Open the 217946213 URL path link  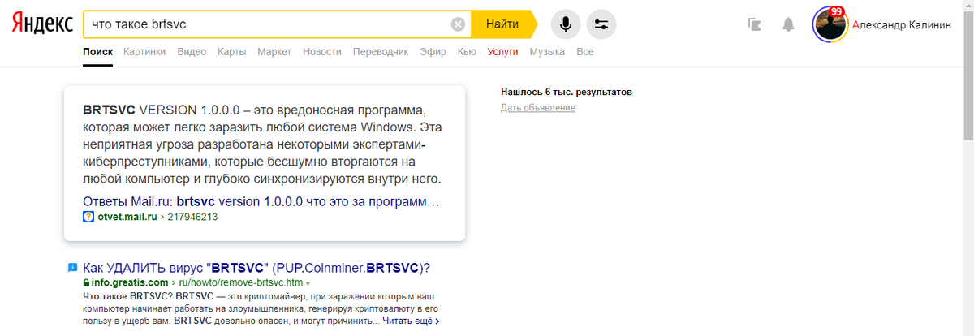(x=192, y=217)
